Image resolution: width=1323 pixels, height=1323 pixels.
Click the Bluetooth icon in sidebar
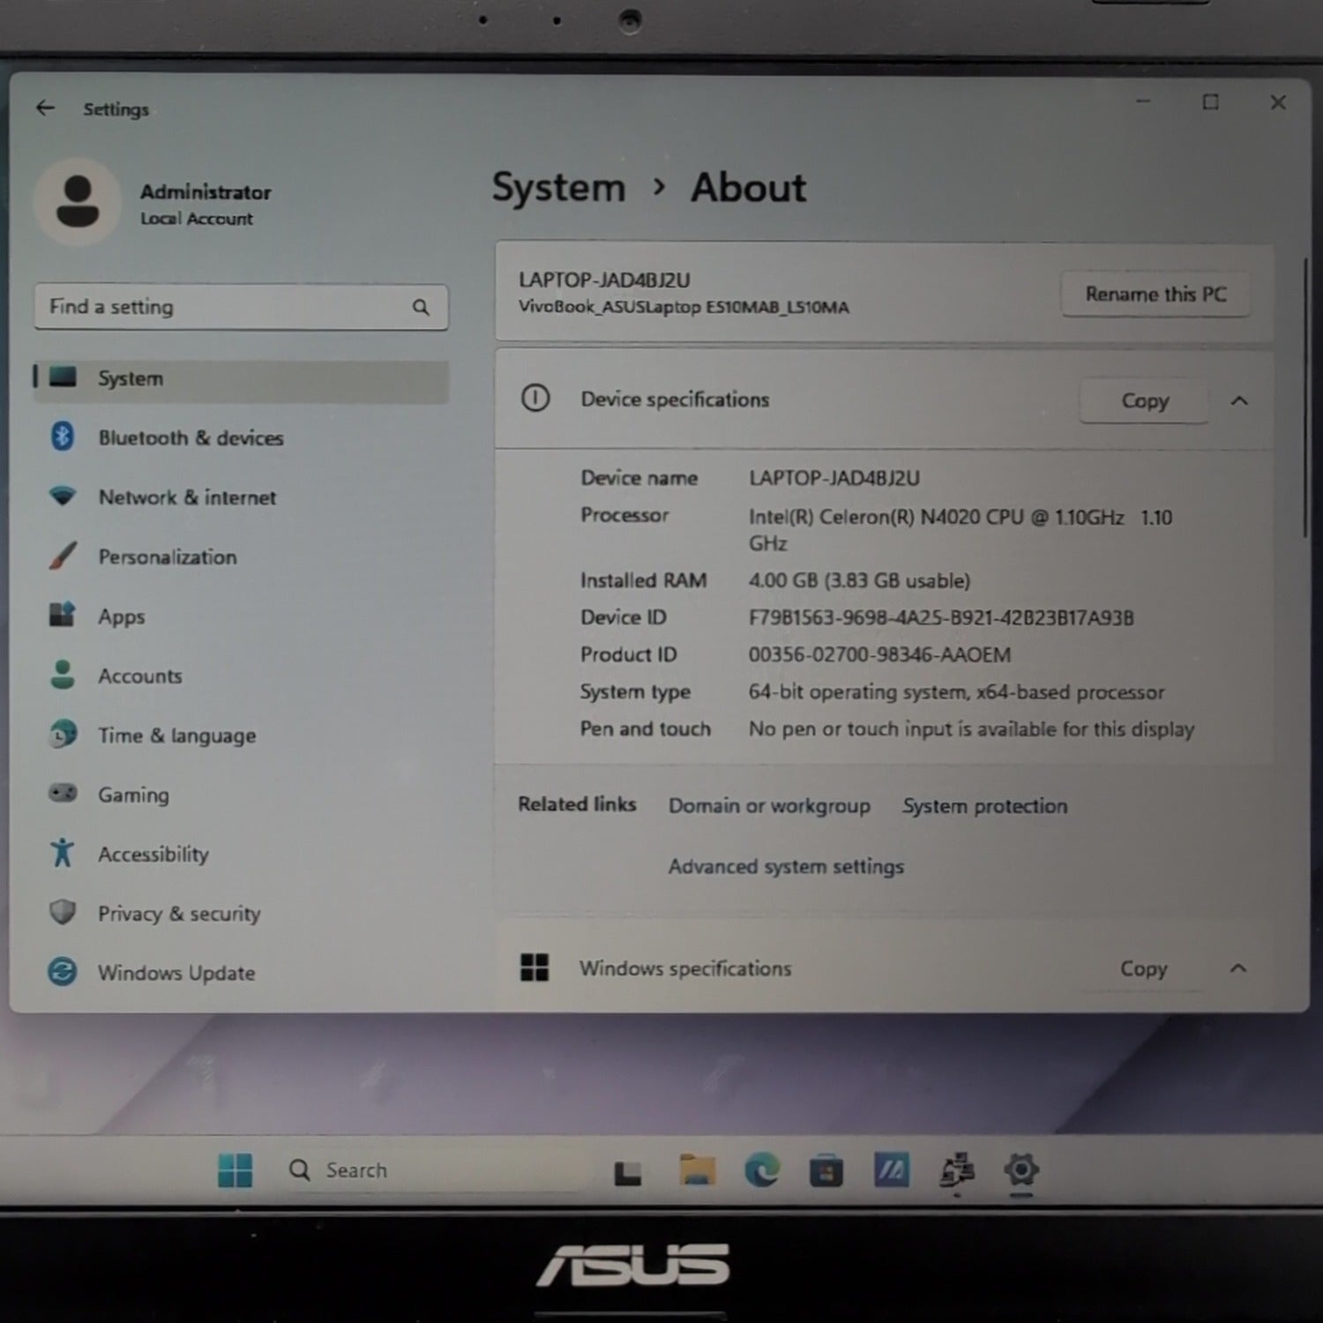63,437
